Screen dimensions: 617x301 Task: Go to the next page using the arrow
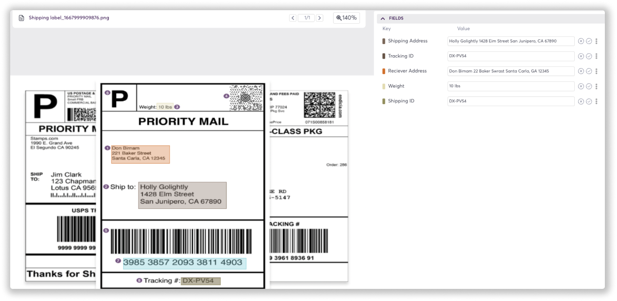[320, 17]
